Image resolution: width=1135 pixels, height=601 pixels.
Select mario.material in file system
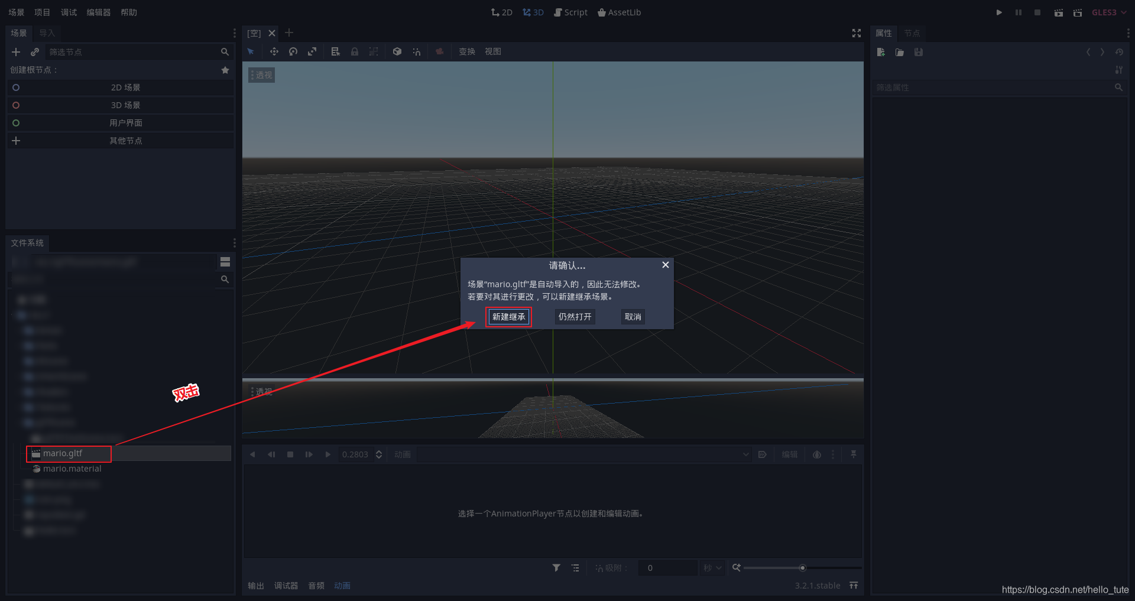72,469
